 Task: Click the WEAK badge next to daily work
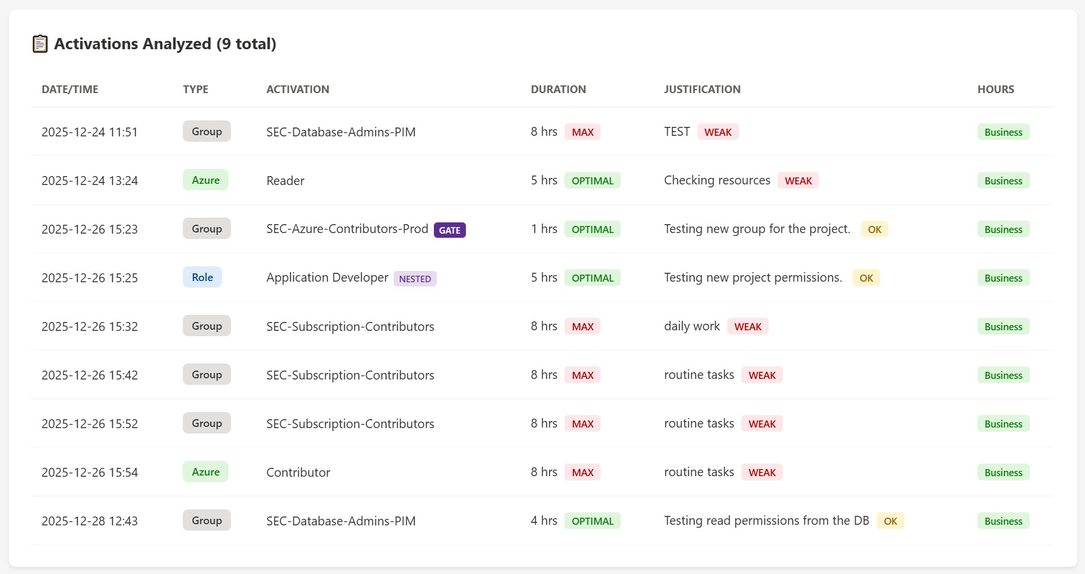point(747,327)
